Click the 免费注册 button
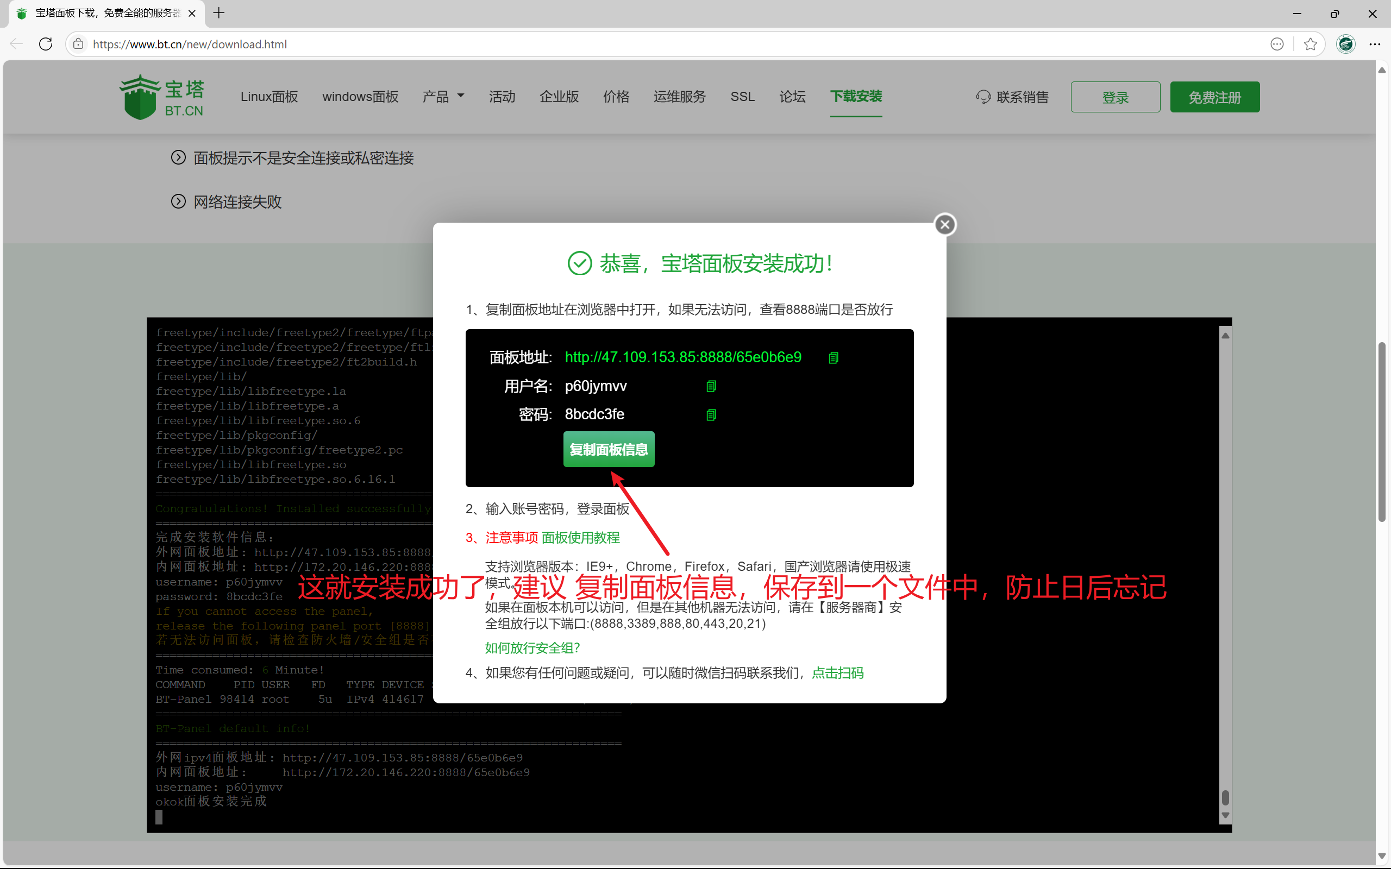Screen dimensions: 1391x869 click(x=1214, y=97)
